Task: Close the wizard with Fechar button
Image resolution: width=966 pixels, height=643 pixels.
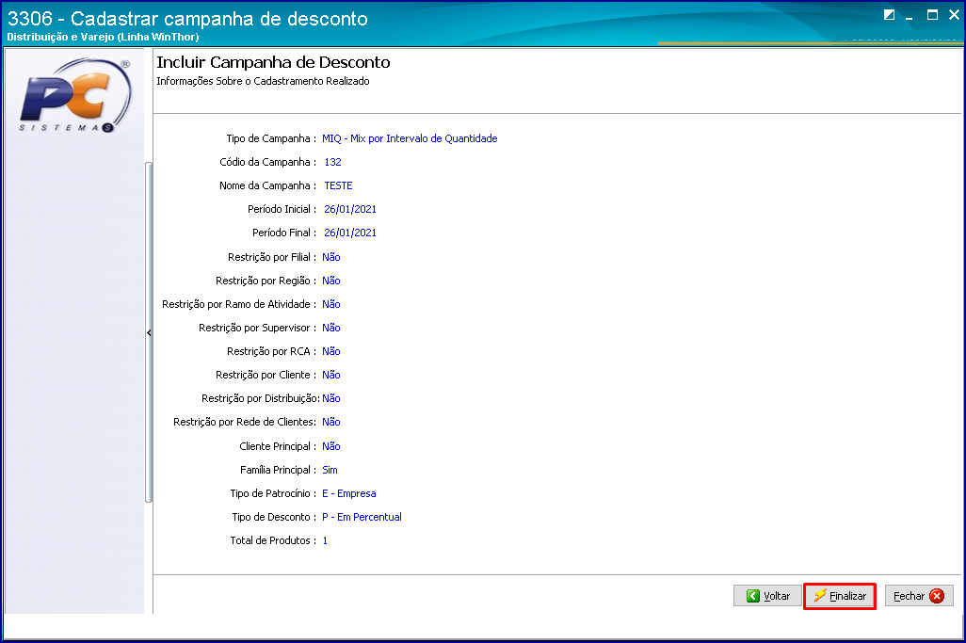Action: coord(919,596)
